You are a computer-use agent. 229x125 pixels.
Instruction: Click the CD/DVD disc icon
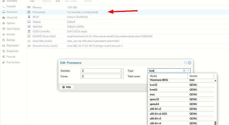(x=29, y=36)
